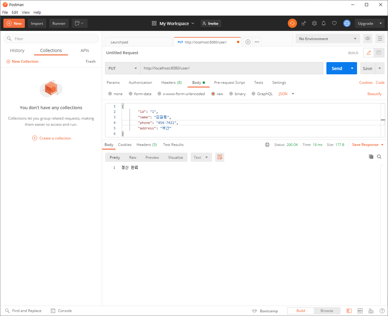Open the new window icon button

80,23
